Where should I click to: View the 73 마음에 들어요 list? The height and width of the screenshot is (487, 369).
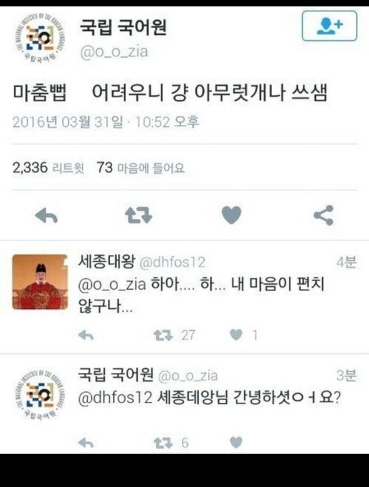(x=141, y=168)
